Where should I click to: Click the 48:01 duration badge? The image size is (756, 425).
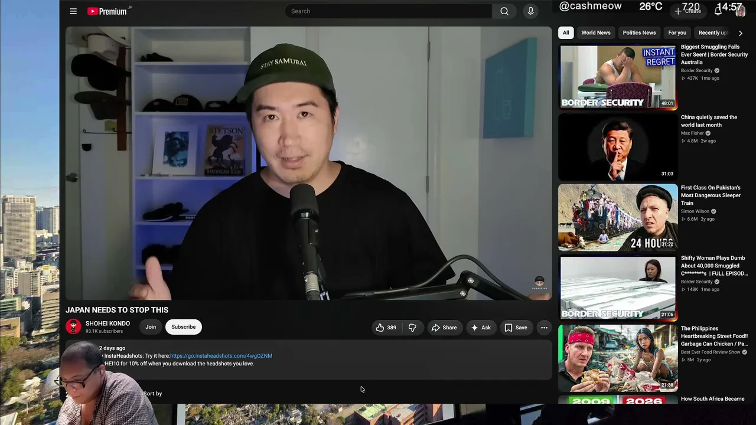point(667,103)
